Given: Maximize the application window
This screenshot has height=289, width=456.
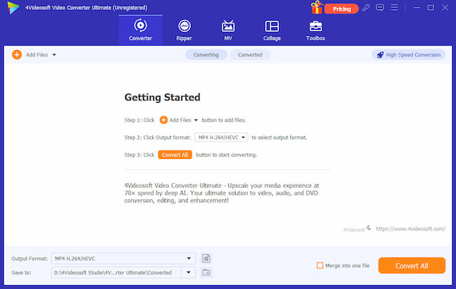Looking at the screenshot, I should [x=431, y=8].
